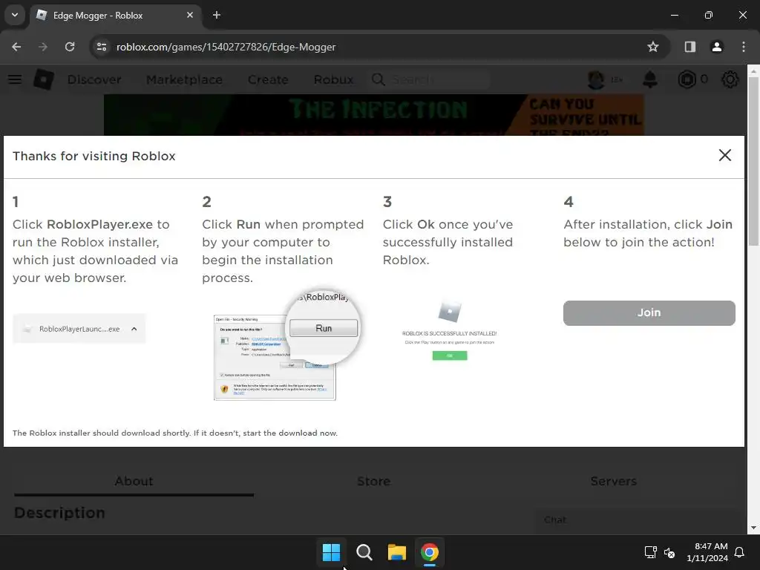The height and width of the screenshot is (570, 760).
Task: Click the Roblox search magnifier icon
Action: (x=379, y=79)
